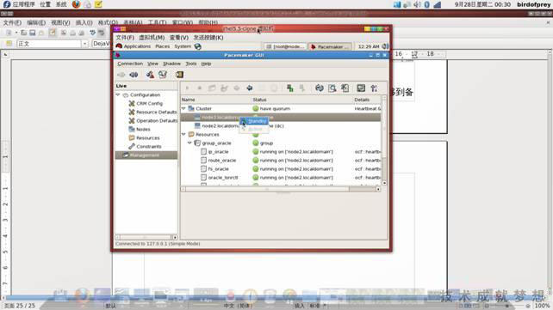Image resolution: width=553 pixels, height=310 pixels.
Task: Click the cleanup resource document icon
Action: coord(345,88)
